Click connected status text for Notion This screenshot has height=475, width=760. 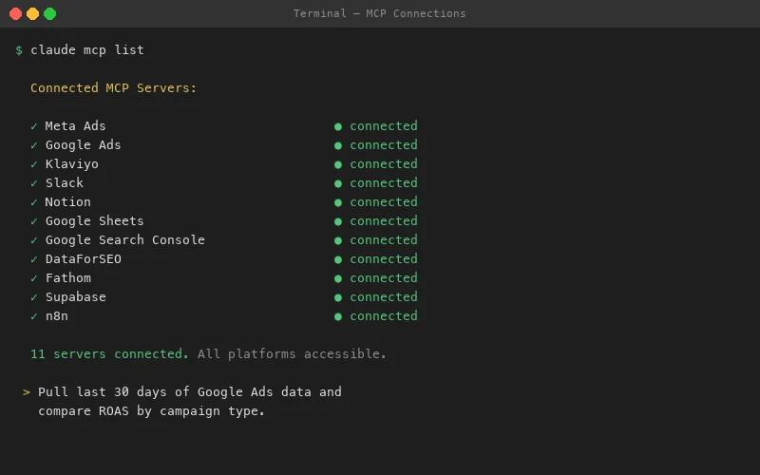click(384, 202)
